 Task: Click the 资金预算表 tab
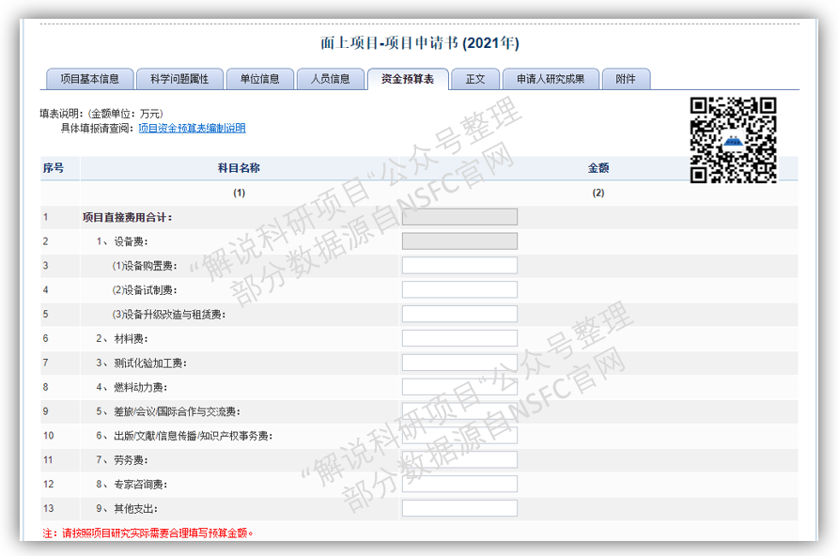[407, 79]
